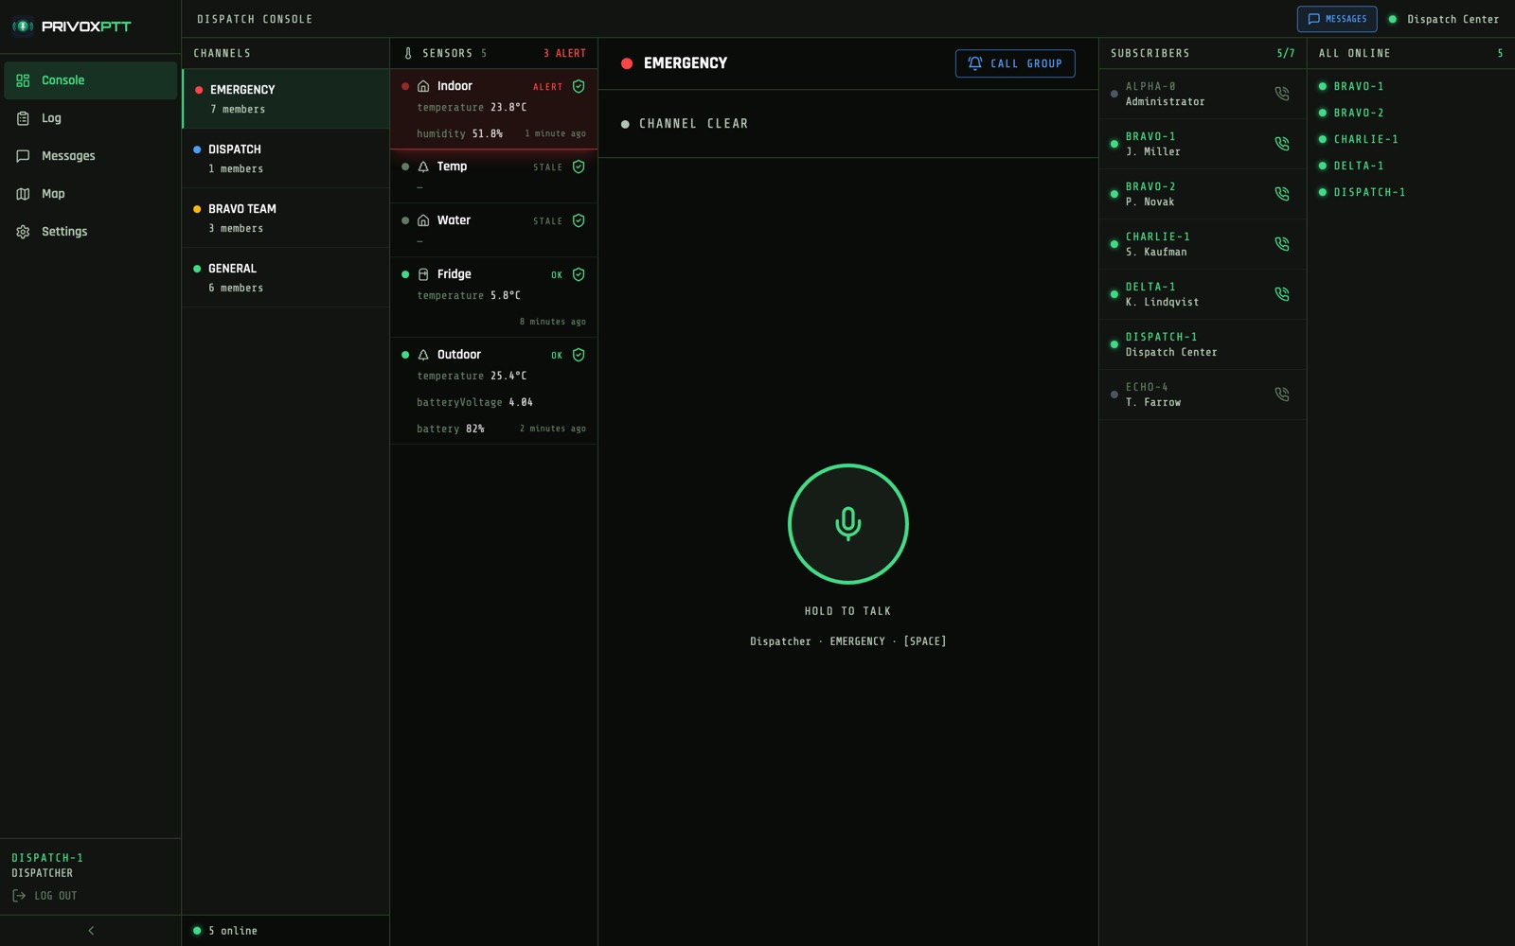This screenshot has height=946, width=1515.
Task: Call CHARLIE-1 S. Kaufman phone icon
Action: [x=1281, y=244]
